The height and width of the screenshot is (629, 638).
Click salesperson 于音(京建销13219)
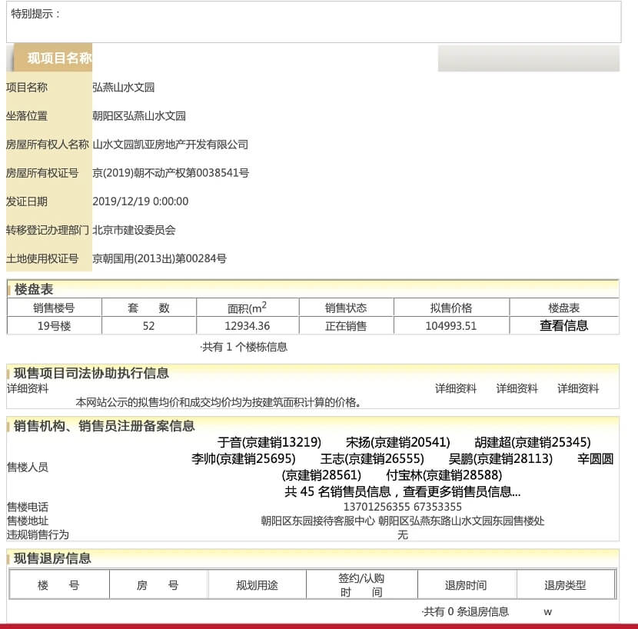coord(269,442)
